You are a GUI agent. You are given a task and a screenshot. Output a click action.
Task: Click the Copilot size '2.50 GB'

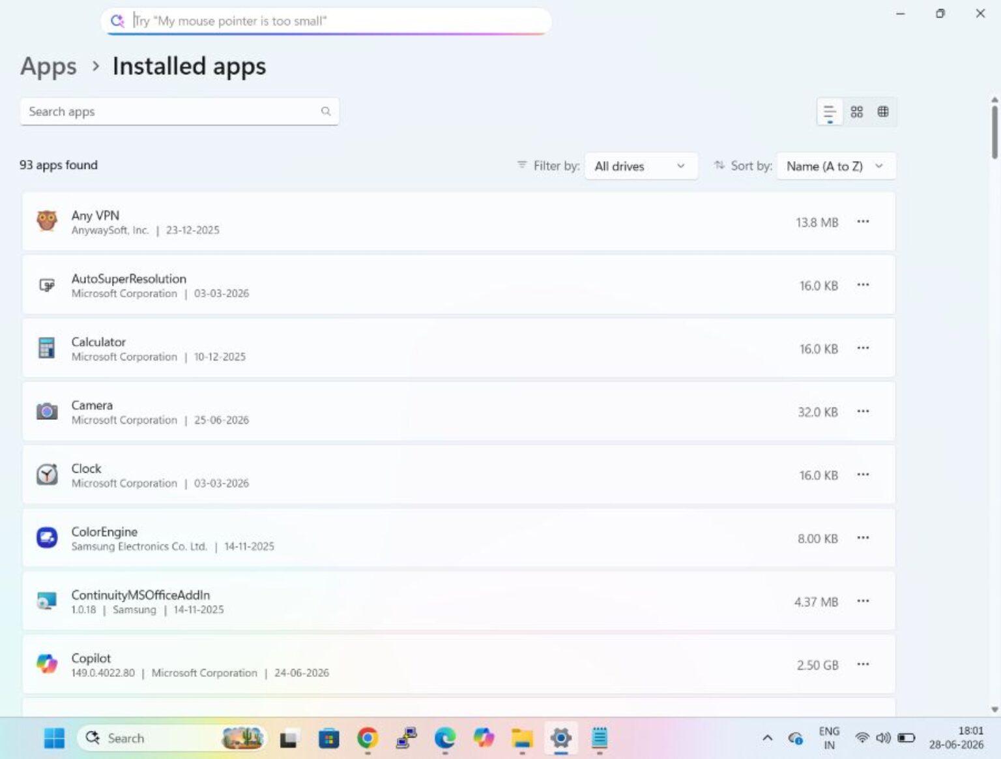pos(817,665)
